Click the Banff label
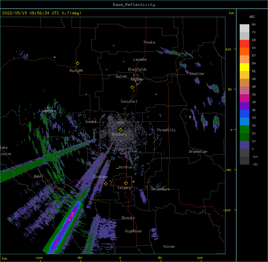Image resolution: width=268 pixels, height=262 pixels. pyautogui.click(x=39, y=176)
